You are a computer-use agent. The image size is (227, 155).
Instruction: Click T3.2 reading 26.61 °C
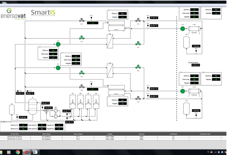click(154, 89)
